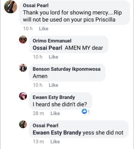Click the 28 m timestamp
Screen dimensions: 134x149
(x=38, y=113)
